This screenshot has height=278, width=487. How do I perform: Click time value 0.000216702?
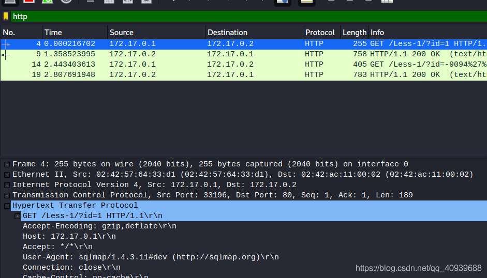click(x=69, y=44)
